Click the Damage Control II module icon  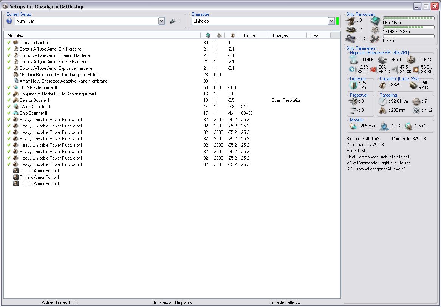click(16, 42)
